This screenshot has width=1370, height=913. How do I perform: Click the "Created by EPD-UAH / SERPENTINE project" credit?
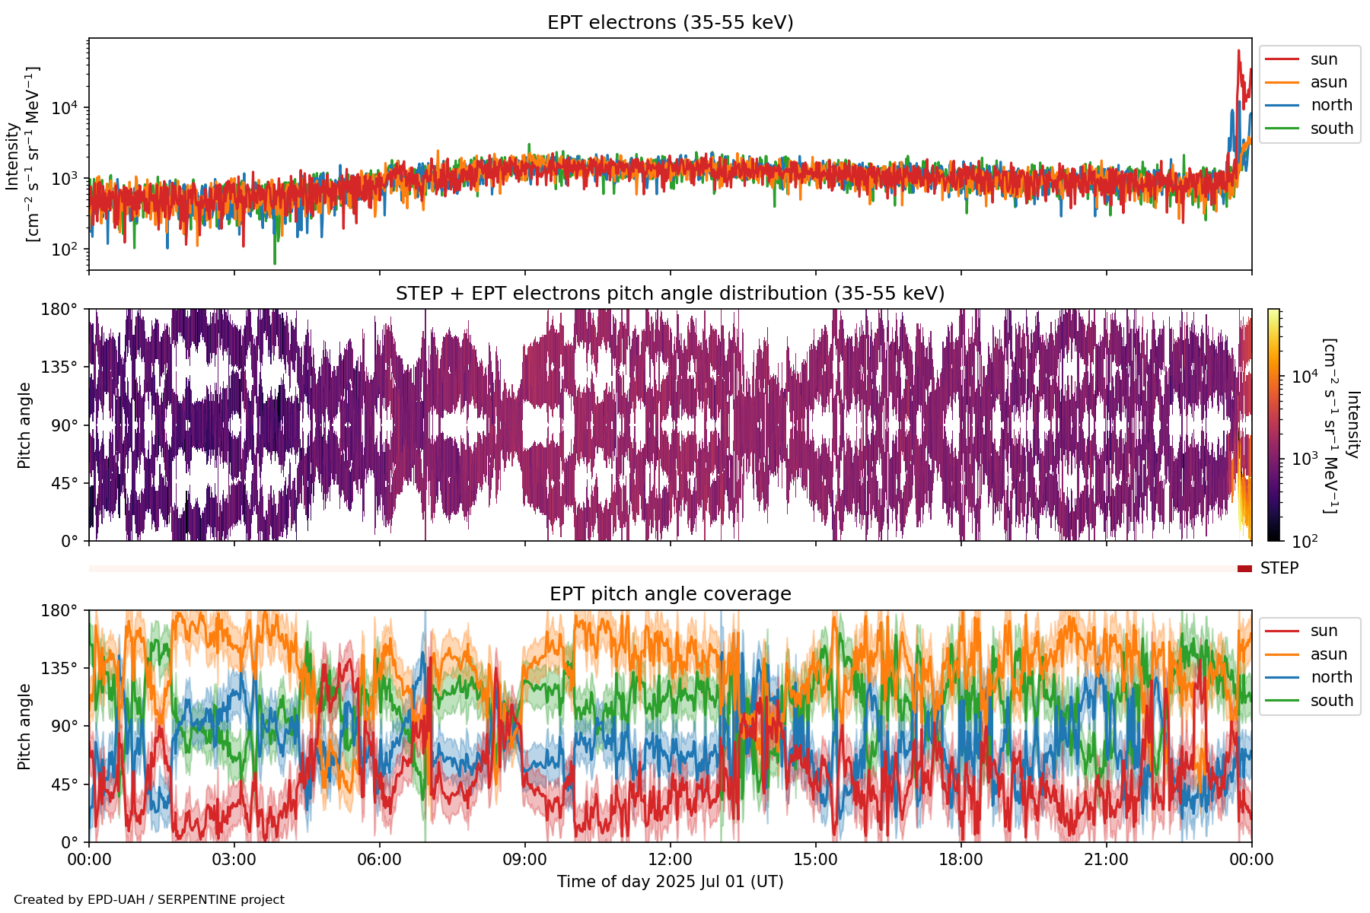click(149, 900)
